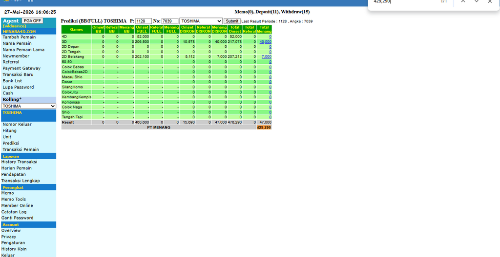Open Nama Pemain Lama menu item

[x=23, y=50]
